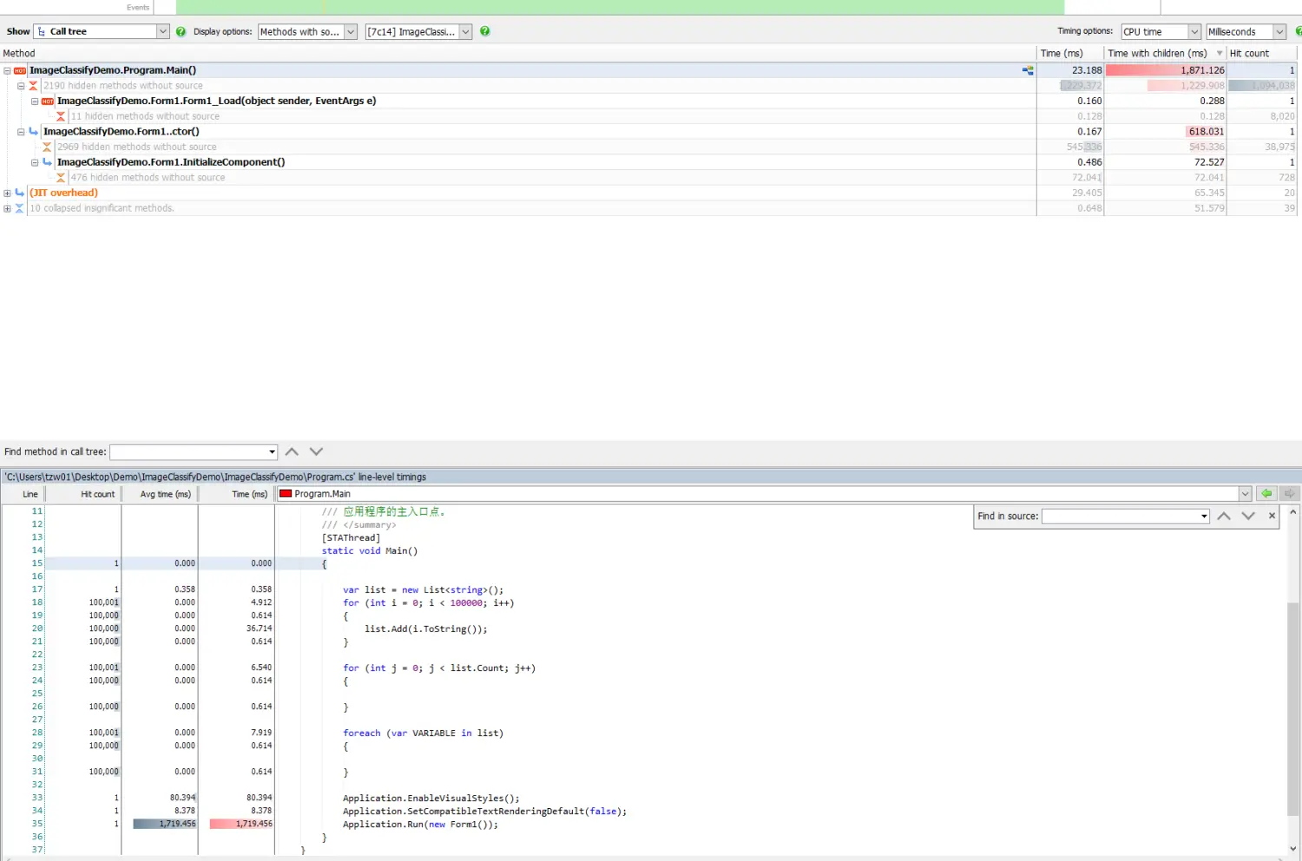Click the red Program.Main method icon
The image size is (1302, 861).
coord(286,494)
